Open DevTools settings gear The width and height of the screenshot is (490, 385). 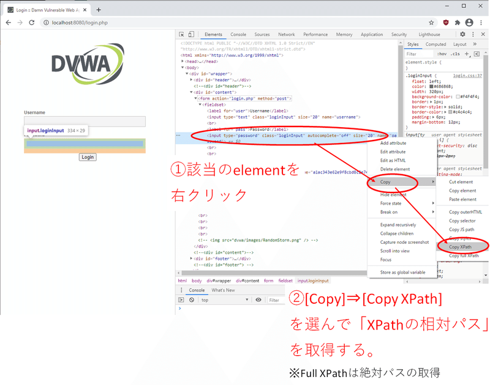(x=462, y=34)
